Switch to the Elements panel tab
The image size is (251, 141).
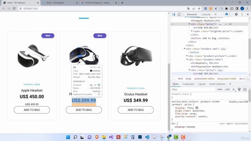pos(192,14)
